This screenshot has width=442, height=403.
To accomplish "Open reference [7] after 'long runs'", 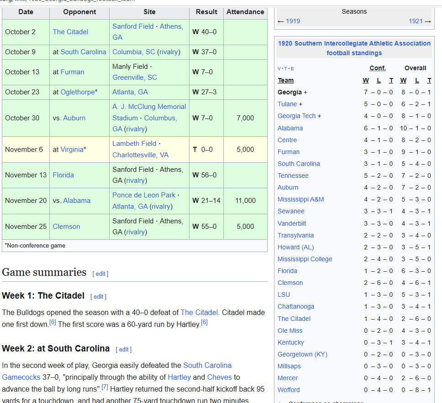I will 105,387.
